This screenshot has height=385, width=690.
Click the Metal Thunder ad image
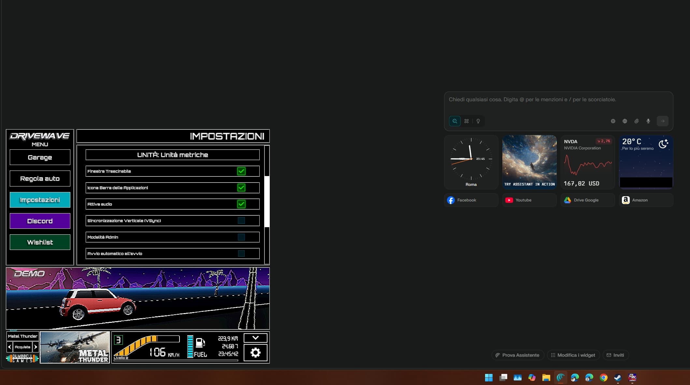click(x=75, y=348)
